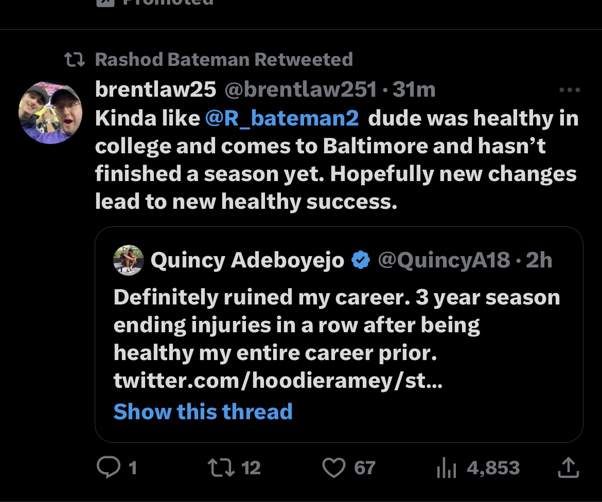This screenshot has height=502, width=602.
Task: Open brentlaw25's profile picture
Action: [50, 113]
